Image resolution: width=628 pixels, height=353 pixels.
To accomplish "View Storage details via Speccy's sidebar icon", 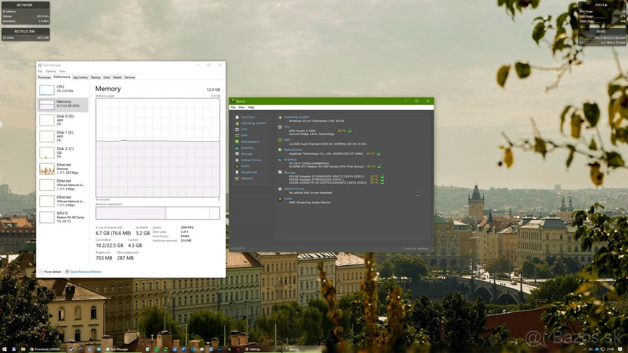I will 246,153.
